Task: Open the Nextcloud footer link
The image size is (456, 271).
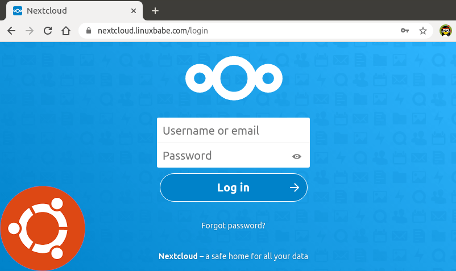Action: [x=178, y=256]
